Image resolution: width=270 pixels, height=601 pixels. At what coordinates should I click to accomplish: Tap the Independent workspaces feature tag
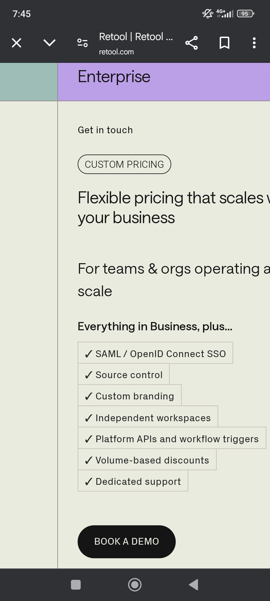148,416
